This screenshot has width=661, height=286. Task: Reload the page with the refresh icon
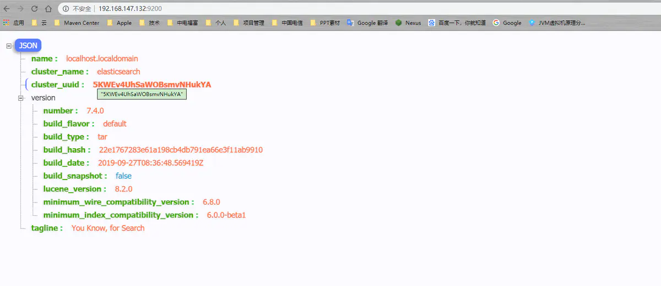pyautogui.click(x=34, y=9)
